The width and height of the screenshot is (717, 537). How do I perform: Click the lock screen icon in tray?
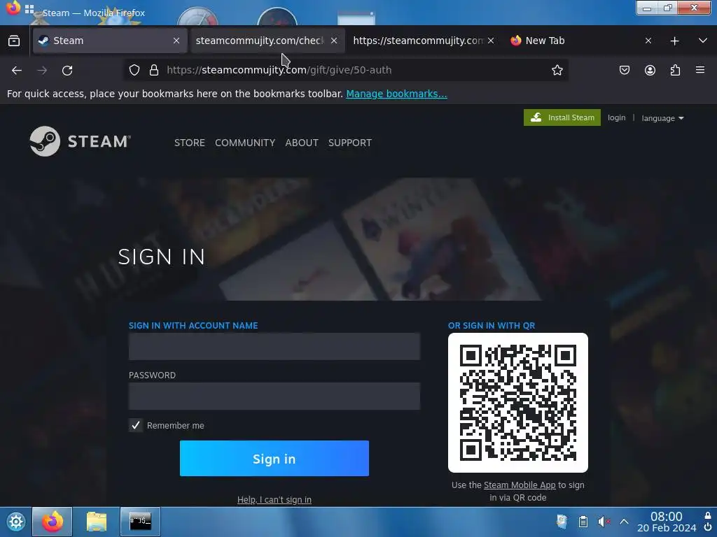tap(708, 515)
